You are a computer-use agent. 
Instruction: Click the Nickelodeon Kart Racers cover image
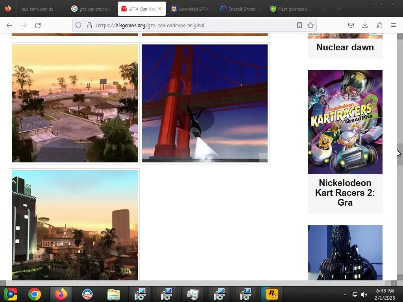coord(345,122)
